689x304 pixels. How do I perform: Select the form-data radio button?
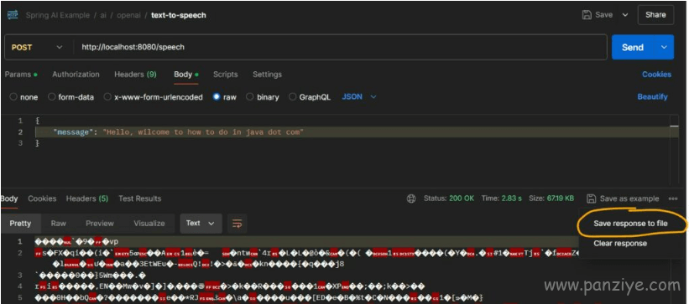(x=51, y=97)
